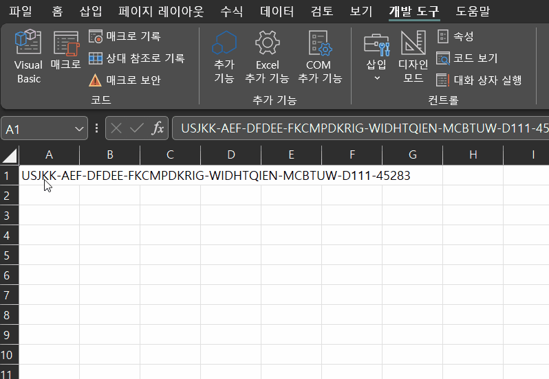The image size is (549, 379).
Task: Select column D header
Action: (x=230, y=154)
